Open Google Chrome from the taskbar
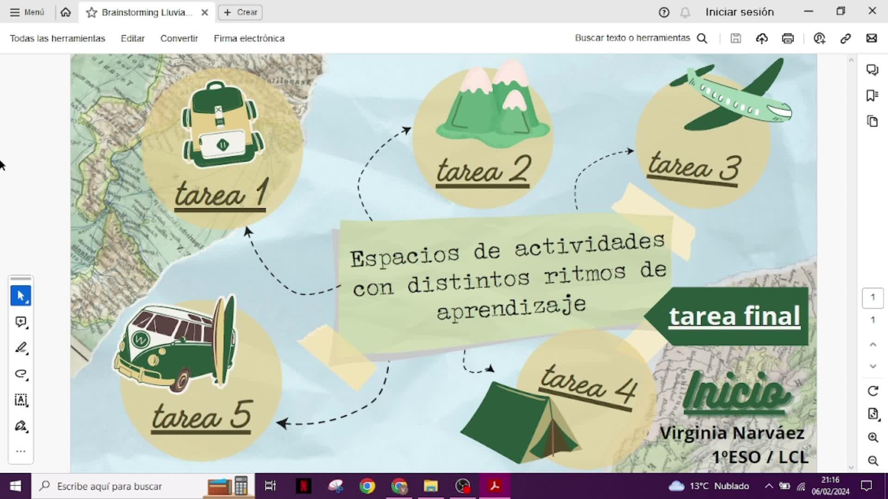 coord(367,486)
